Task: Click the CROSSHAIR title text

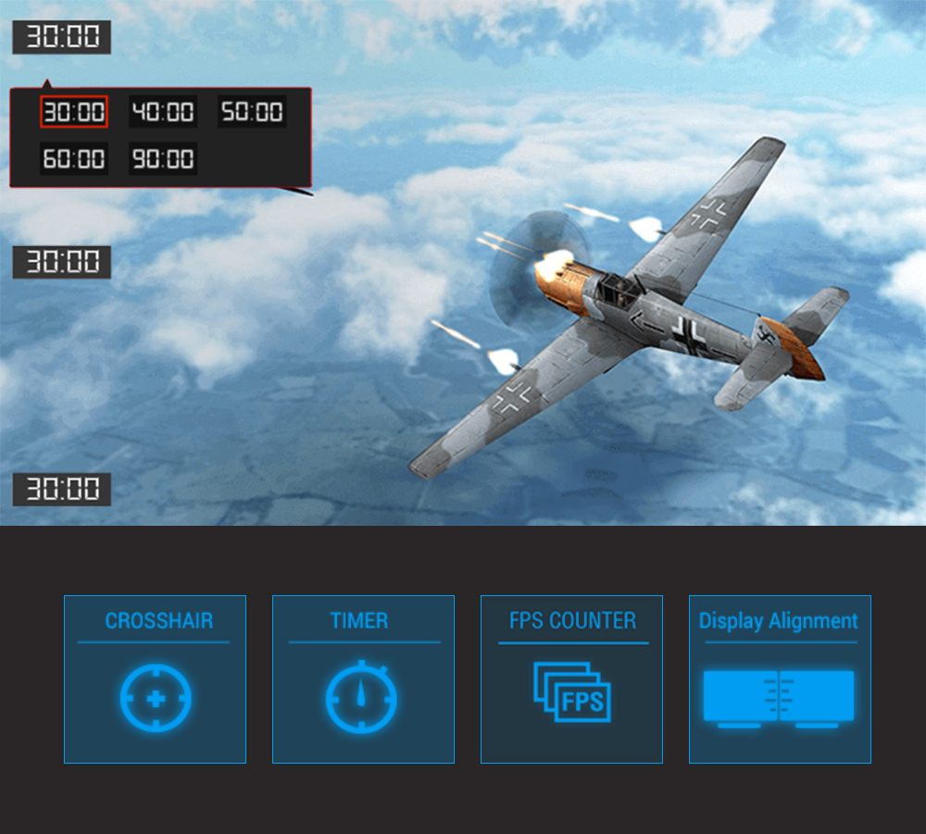Action: pos(159,621)
